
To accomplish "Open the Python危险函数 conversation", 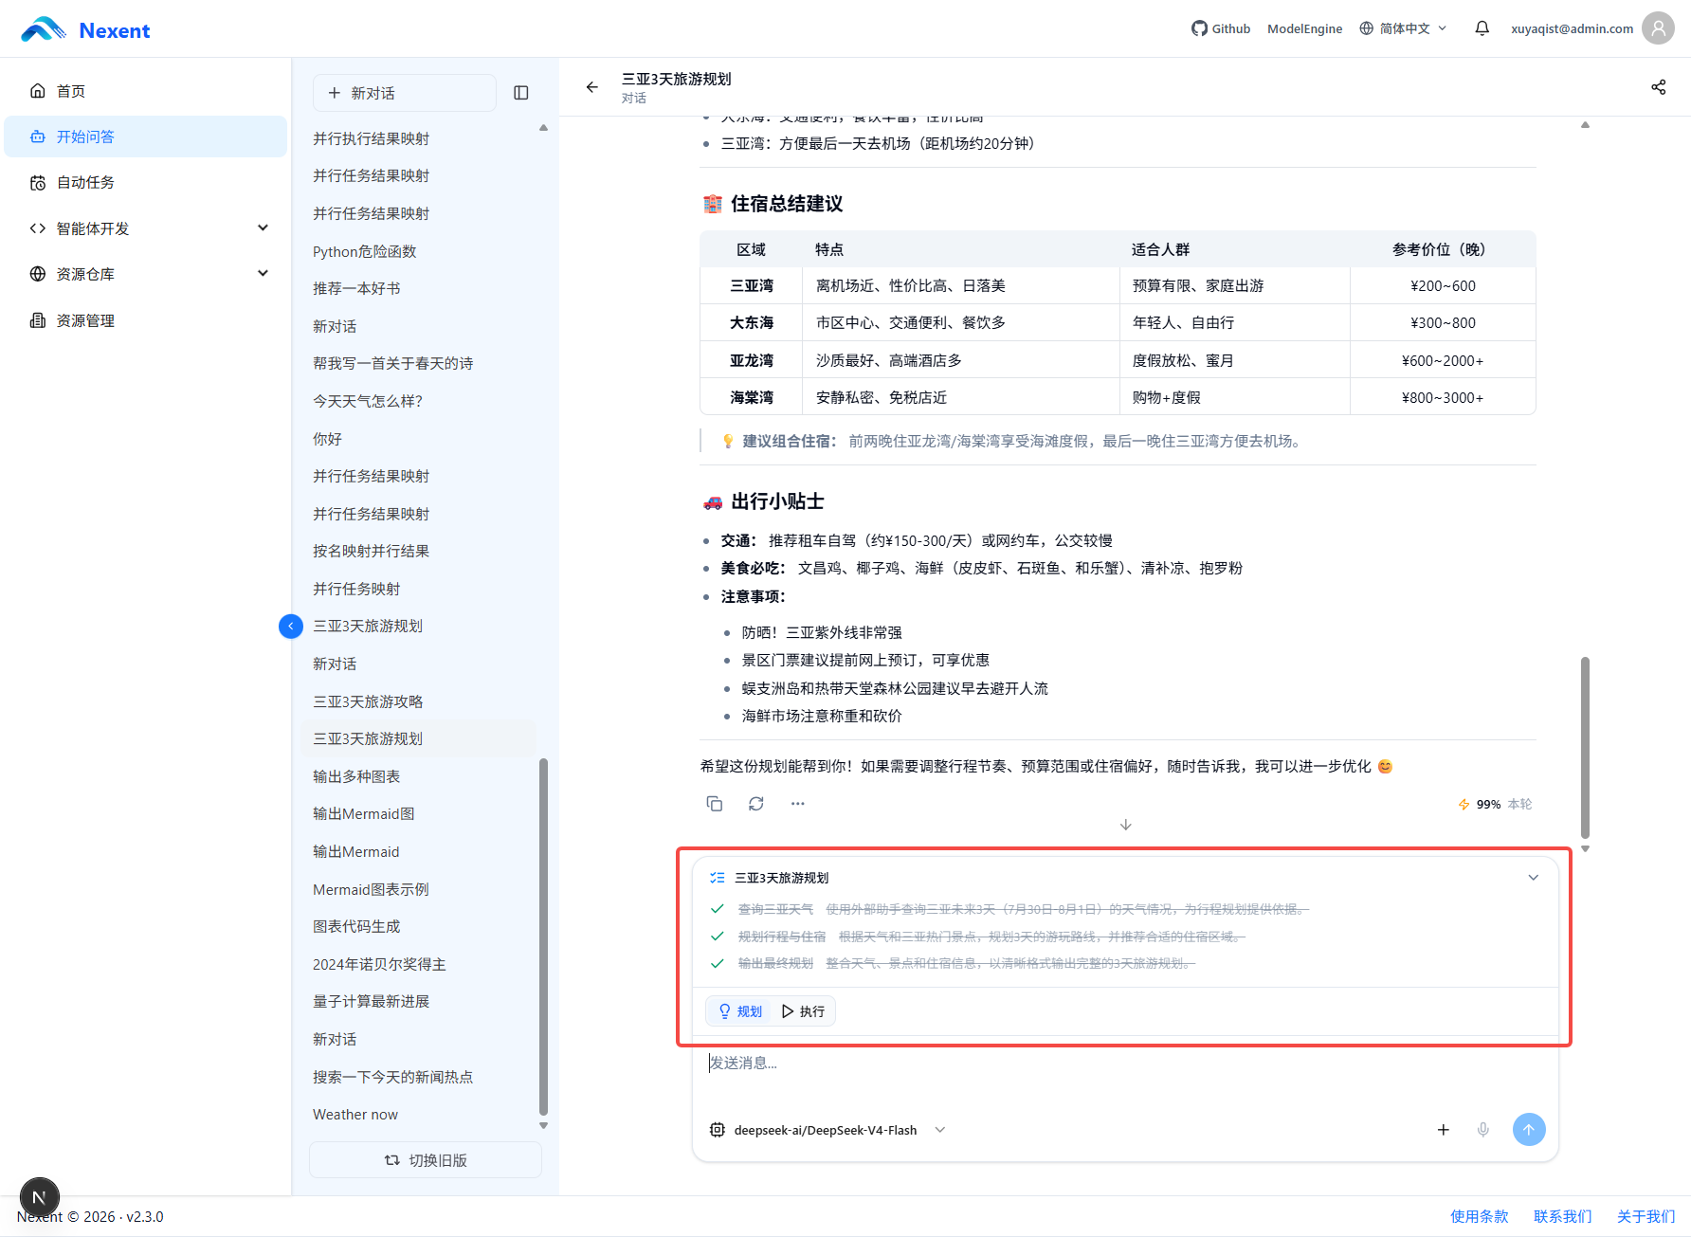I will (x=418, y=251).
